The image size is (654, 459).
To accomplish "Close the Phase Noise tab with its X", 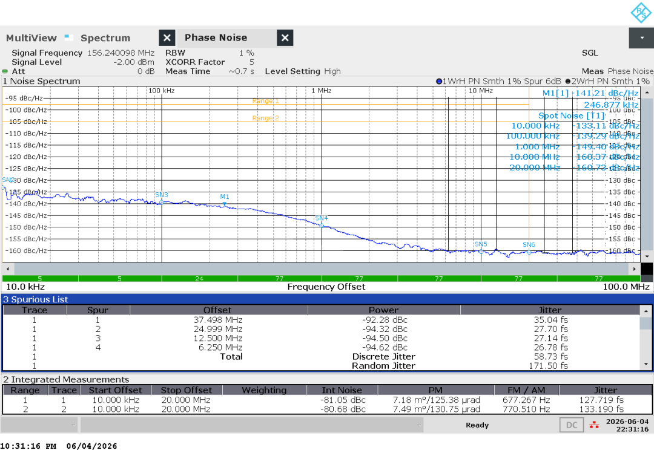I will tap(285, 38).
